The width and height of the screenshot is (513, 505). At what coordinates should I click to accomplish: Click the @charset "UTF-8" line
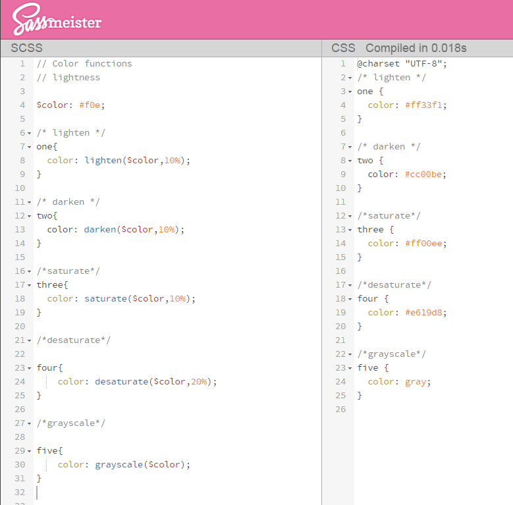[x=402, y=63]
